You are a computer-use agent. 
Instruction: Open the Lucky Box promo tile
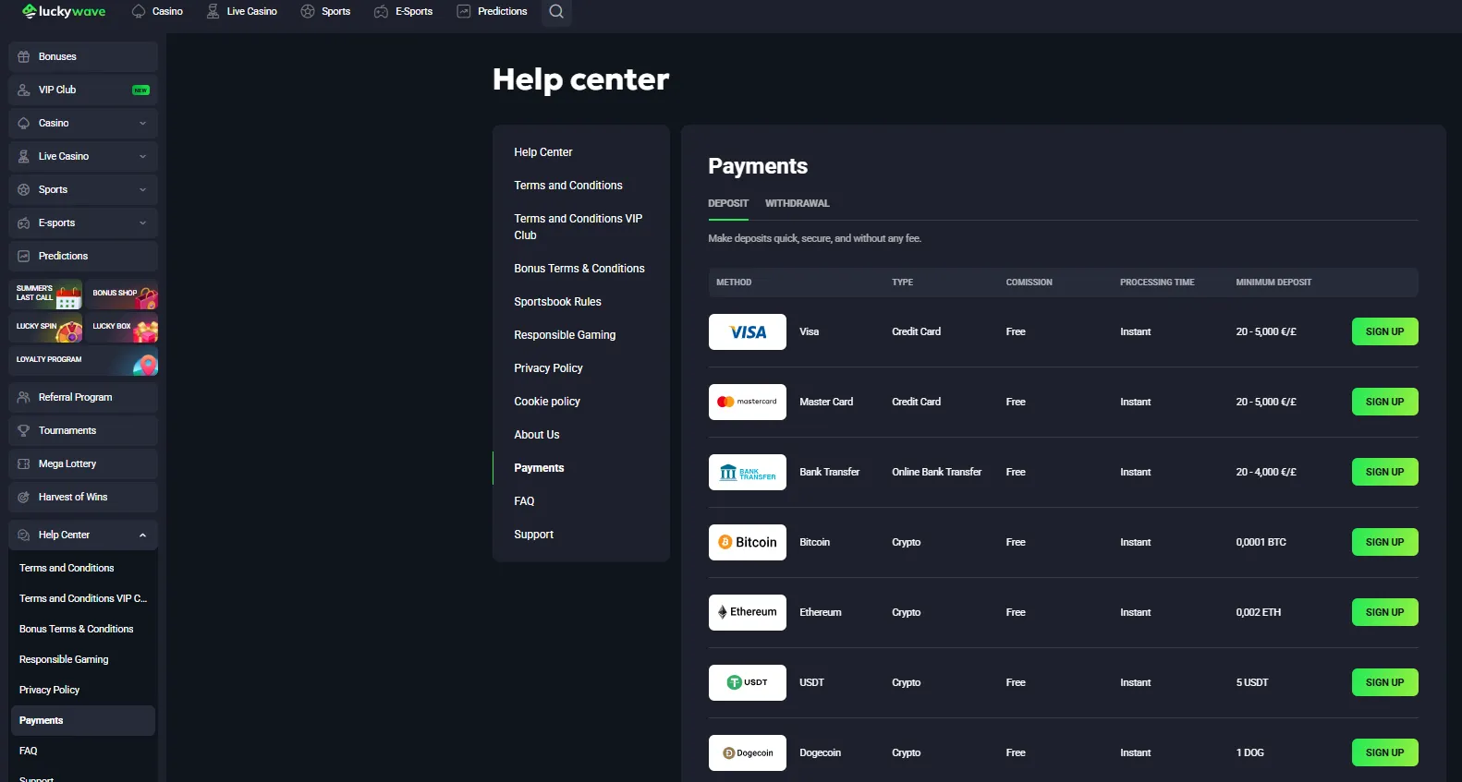(x=122, y=328)
